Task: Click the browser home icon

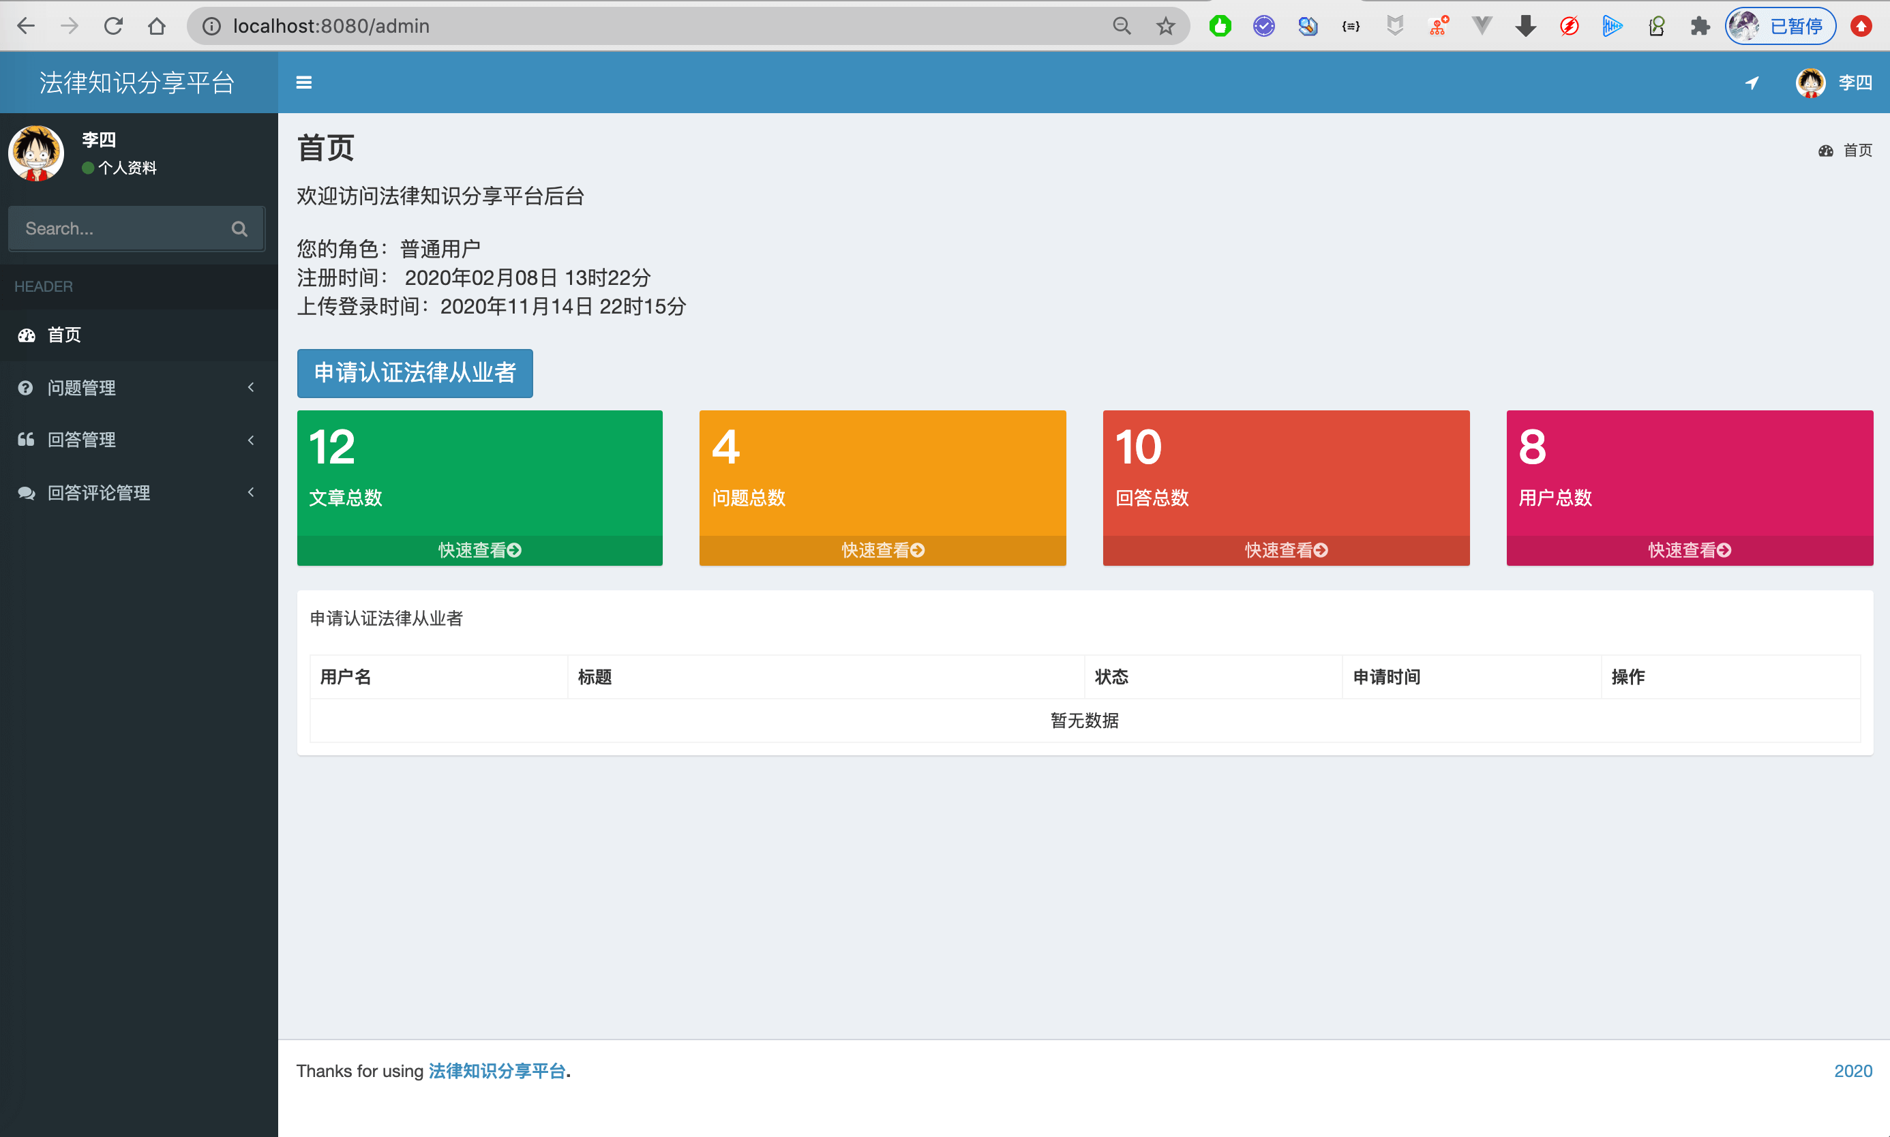Action: click(157, 26)
